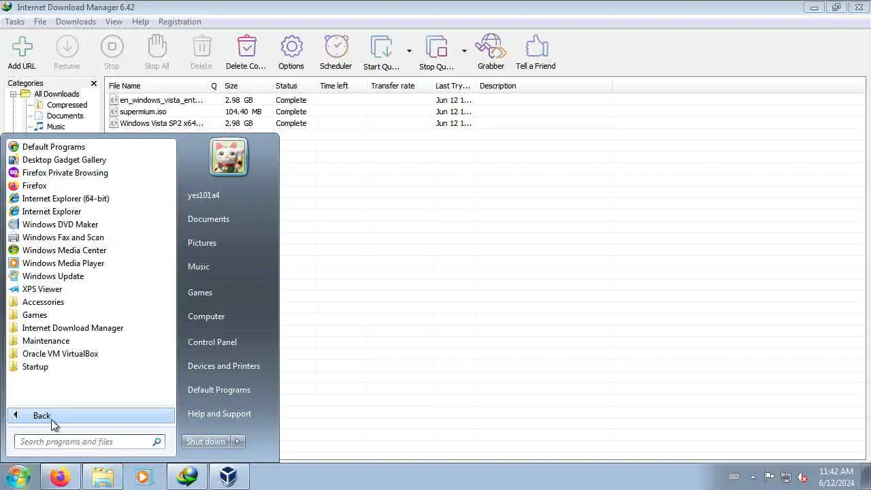871x490 pixels.
Task: Click the Delete trash icon
Action: 201,47
